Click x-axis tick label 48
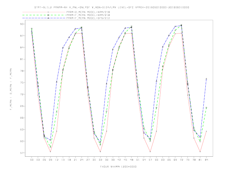 [132, 160]
